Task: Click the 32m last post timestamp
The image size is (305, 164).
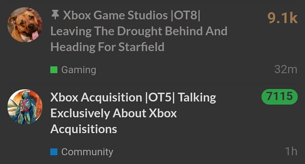Action: click(286, 69)
